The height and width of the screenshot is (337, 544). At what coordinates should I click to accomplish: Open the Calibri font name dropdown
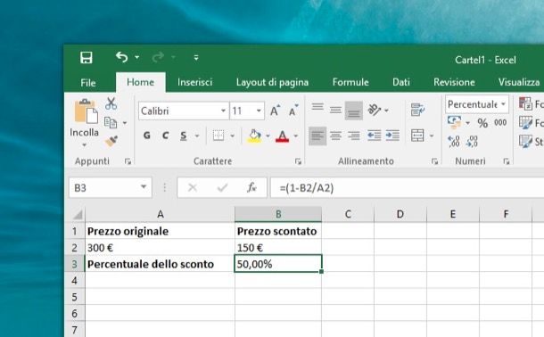coord(223,111)
